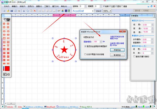Image resolution: width=157 pixels, height=109 pixels.
Task: Click the large red color swatch
Action: click(x=7, y=69)
